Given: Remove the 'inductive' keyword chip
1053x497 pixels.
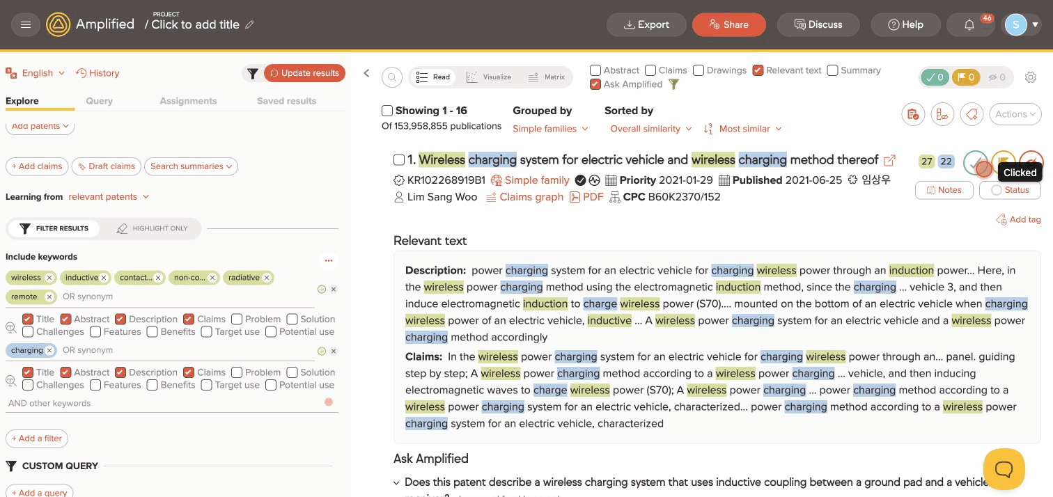Looking at the screenshot, I should point(104,278).
